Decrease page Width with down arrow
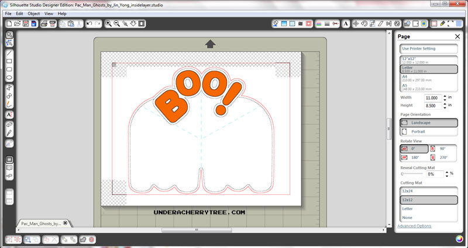Image resolution: width=468 pixels, height=248 pixels. pos(445,99)
